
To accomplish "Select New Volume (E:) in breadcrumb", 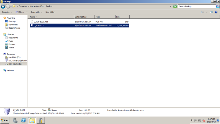I will (x=37, y=6).
